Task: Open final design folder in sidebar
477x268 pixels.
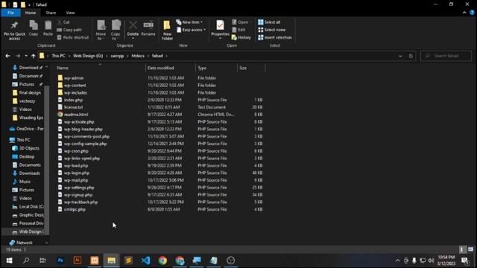Action: tap(27, 92)
